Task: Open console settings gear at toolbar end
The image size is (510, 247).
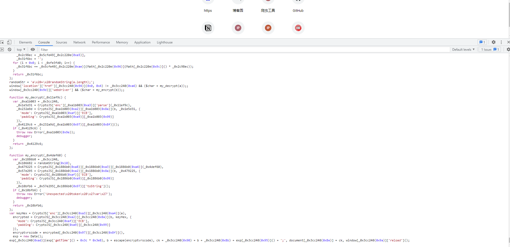Action: [x=508, y=49]
